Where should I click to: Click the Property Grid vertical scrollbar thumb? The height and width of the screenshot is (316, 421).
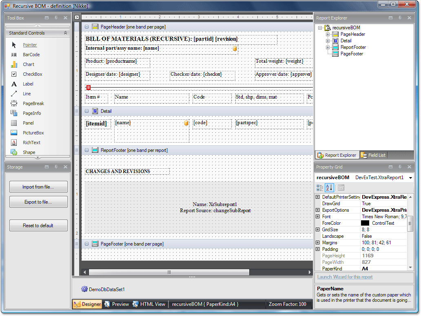click(410, 223)
